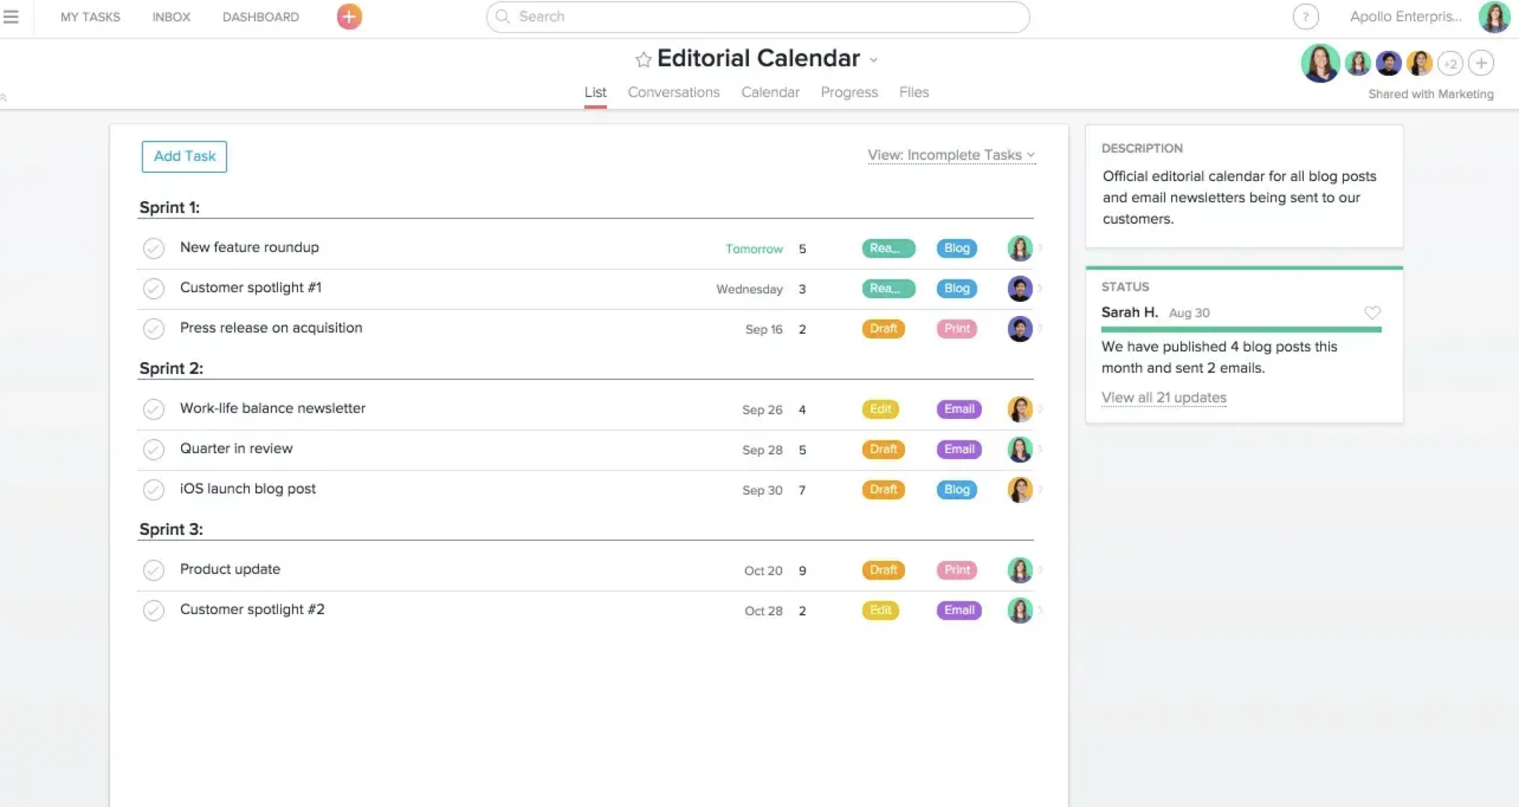Star the Editorial Calendar project
Screen dimensions: 1519x807
(642, 59)
